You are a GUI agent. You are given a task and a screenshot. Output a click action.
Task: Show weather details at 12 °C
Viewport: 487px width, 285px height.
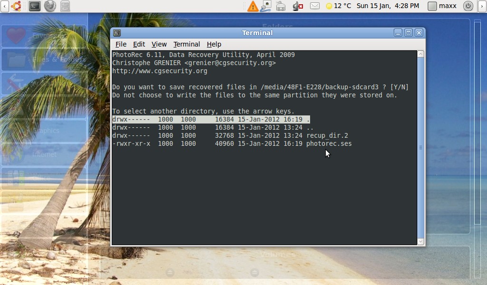pos(339,6)
